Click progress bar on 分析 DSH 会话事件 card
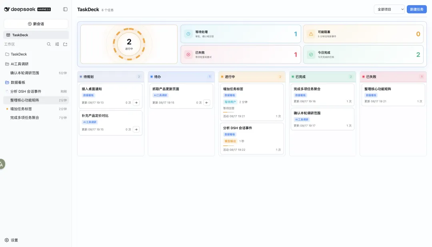Image resolution: width=432 pixels, height=247 pixels. click(228, 145)
